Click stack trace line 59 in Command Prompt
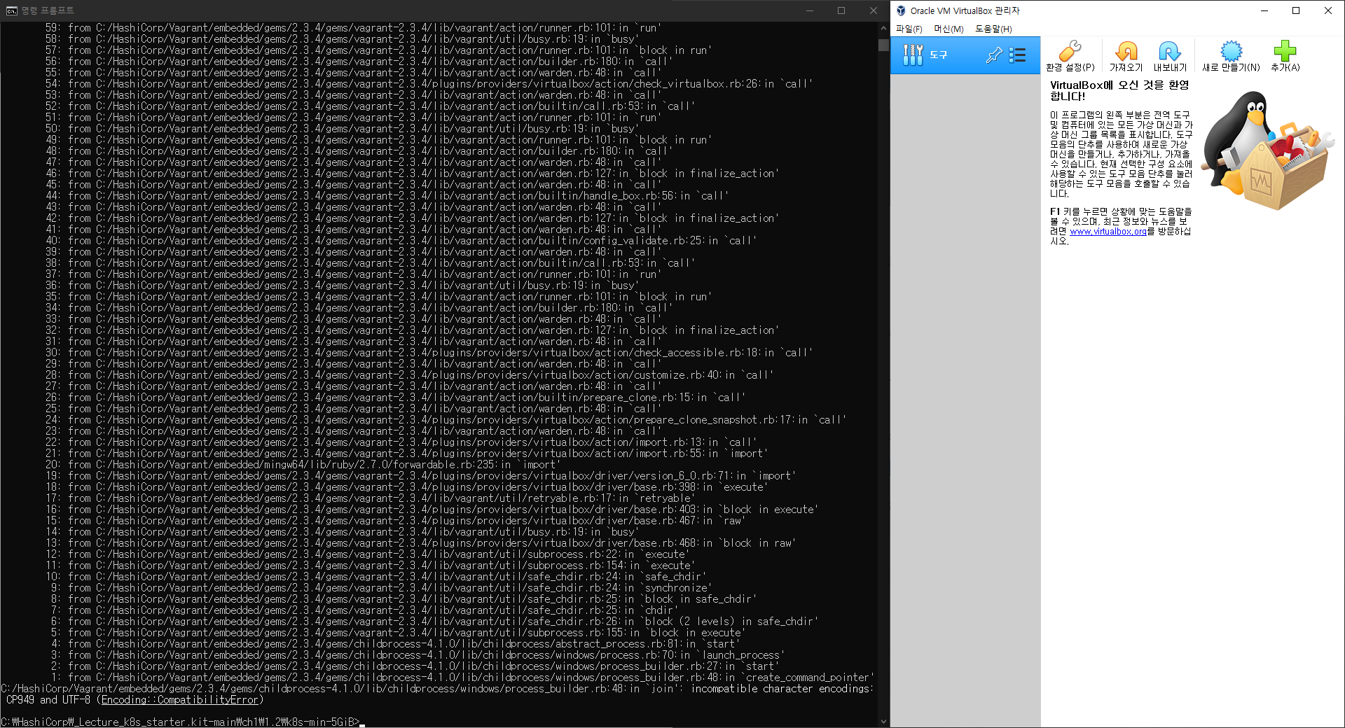 coord(354,28)
